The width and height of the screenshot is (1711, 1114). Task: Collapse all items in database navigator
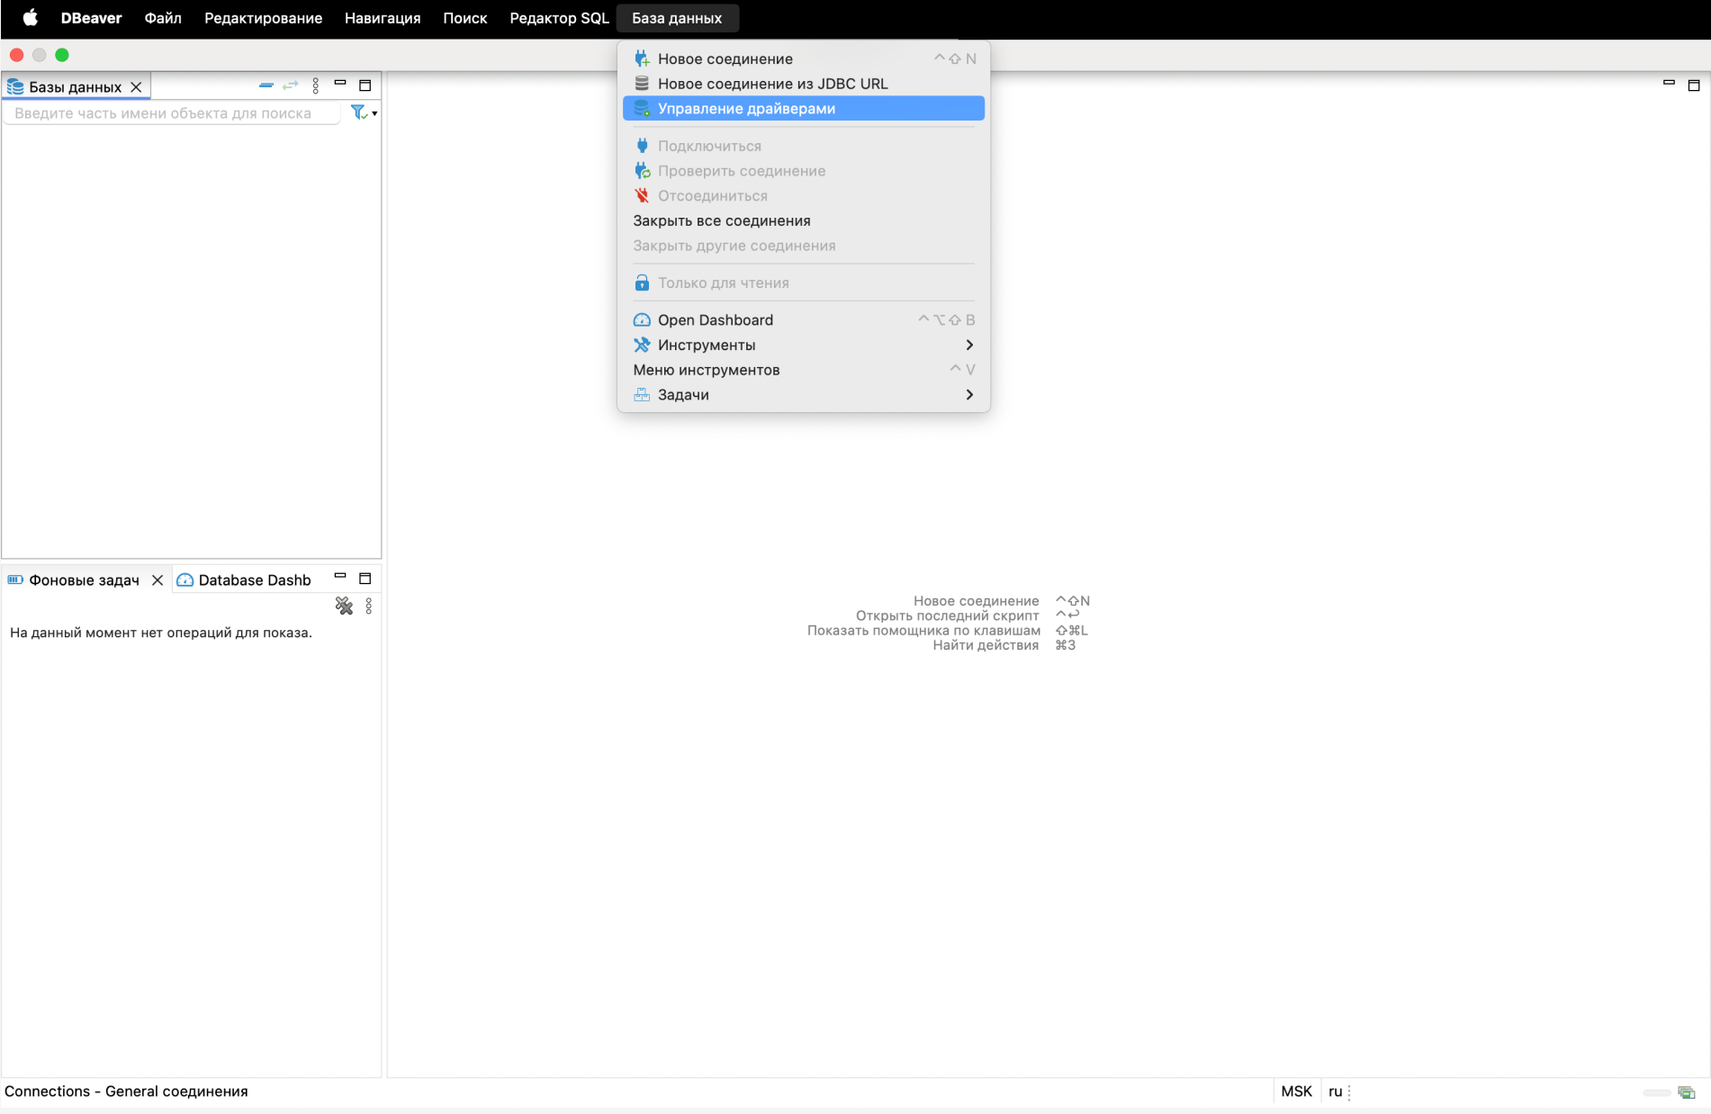click(x=266, y=85)
